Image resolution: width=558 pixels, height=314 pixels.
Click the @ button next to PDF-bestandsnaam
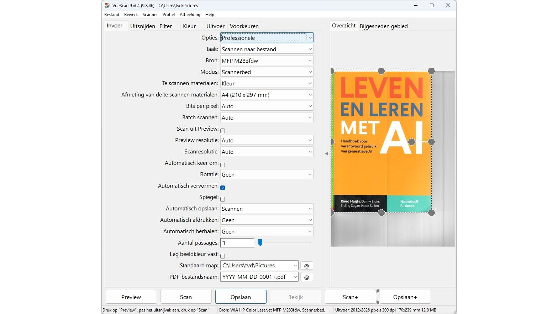point(306,277)
